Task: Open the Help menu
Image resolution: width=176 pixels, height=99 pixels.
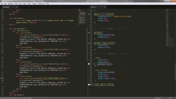Action: pyautogui.click(x=48, y=4)
